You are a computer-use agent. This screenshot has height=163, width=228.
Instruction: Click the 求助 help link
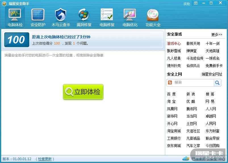click(x=187, y=4)
